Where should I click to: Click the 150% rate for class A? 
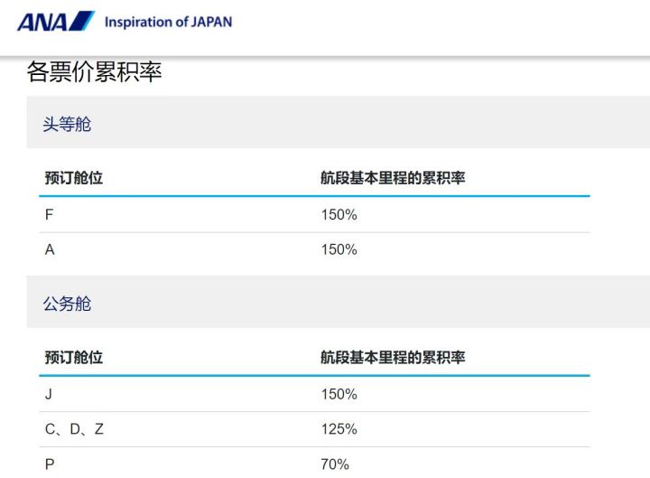339,249
